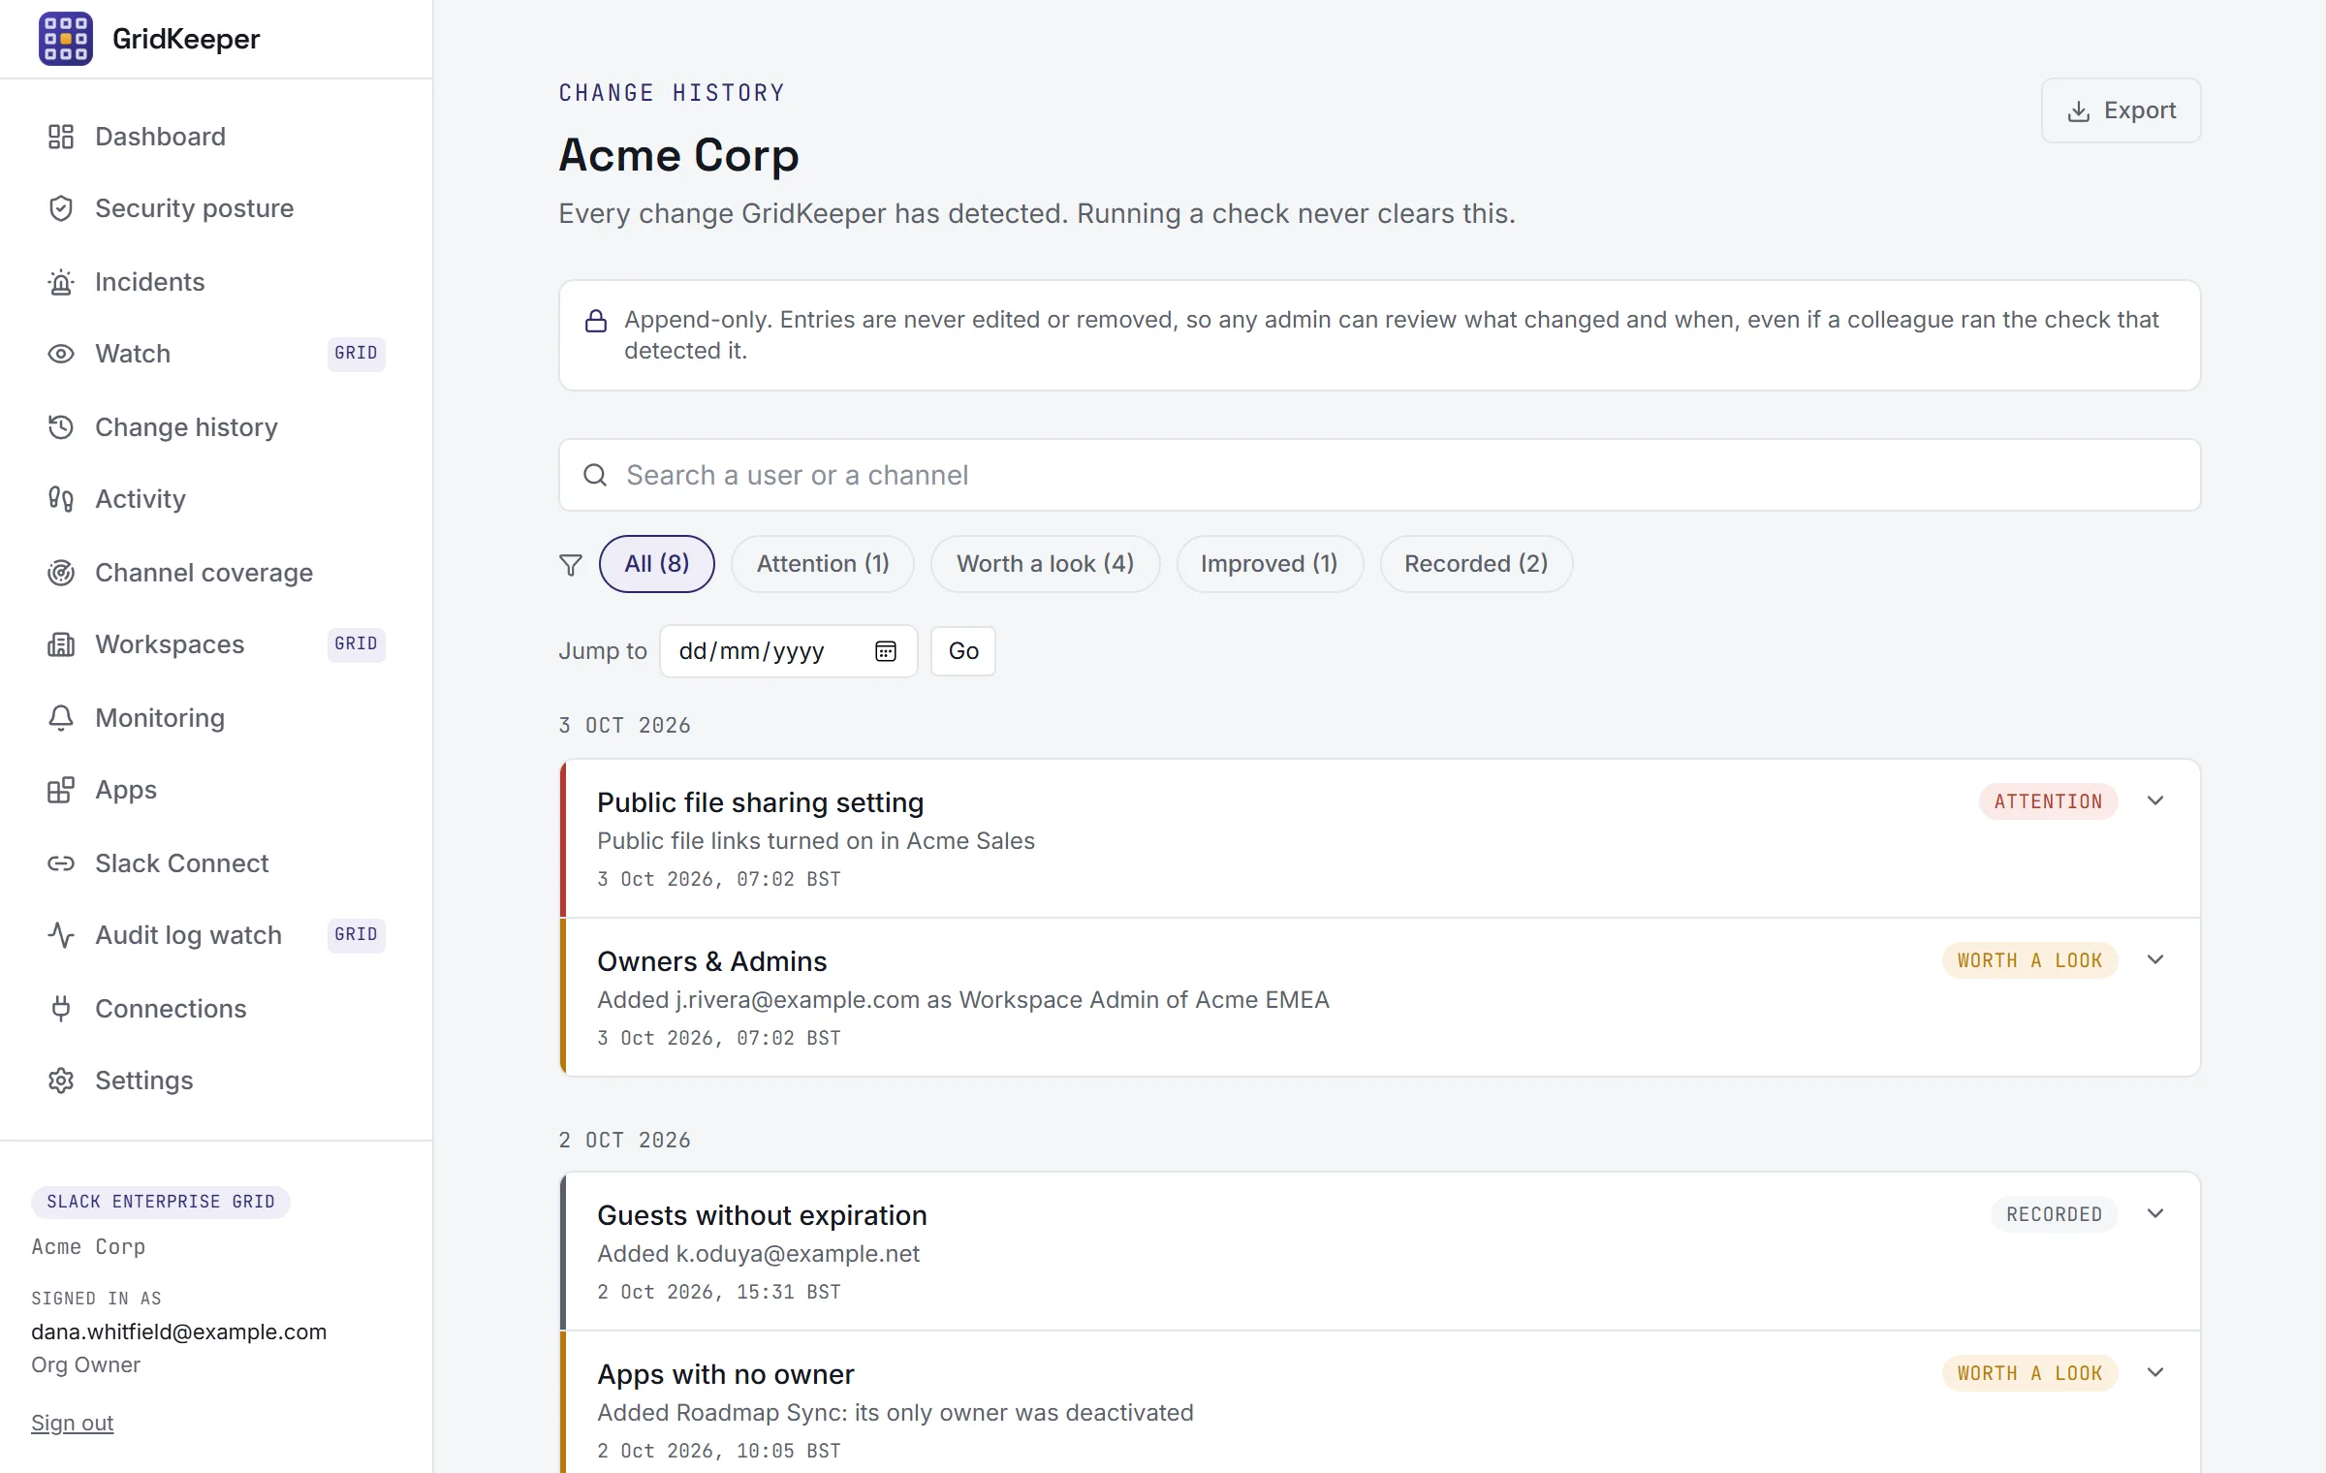
Task: Filter by Worth a look (4)
Action: (x=1045, y=564)
